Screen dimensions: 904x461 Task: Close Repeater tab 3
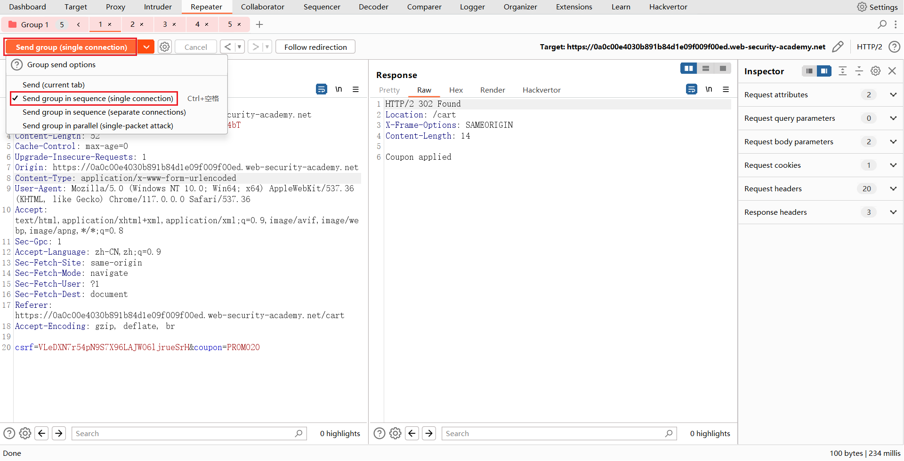click(x=174, y=24)
